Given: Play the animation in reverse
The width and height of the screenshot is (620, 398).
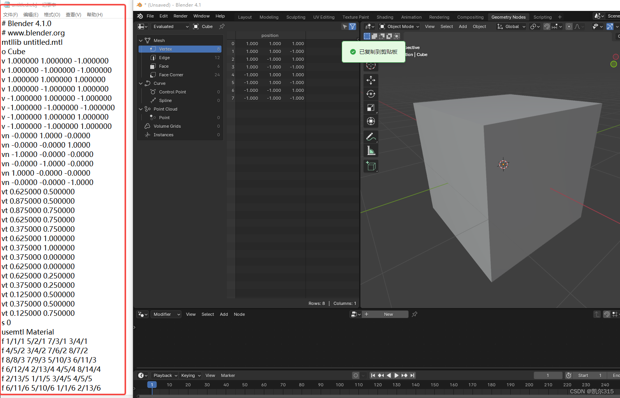Looking at the screenshot, I should (x=388, y=375).
